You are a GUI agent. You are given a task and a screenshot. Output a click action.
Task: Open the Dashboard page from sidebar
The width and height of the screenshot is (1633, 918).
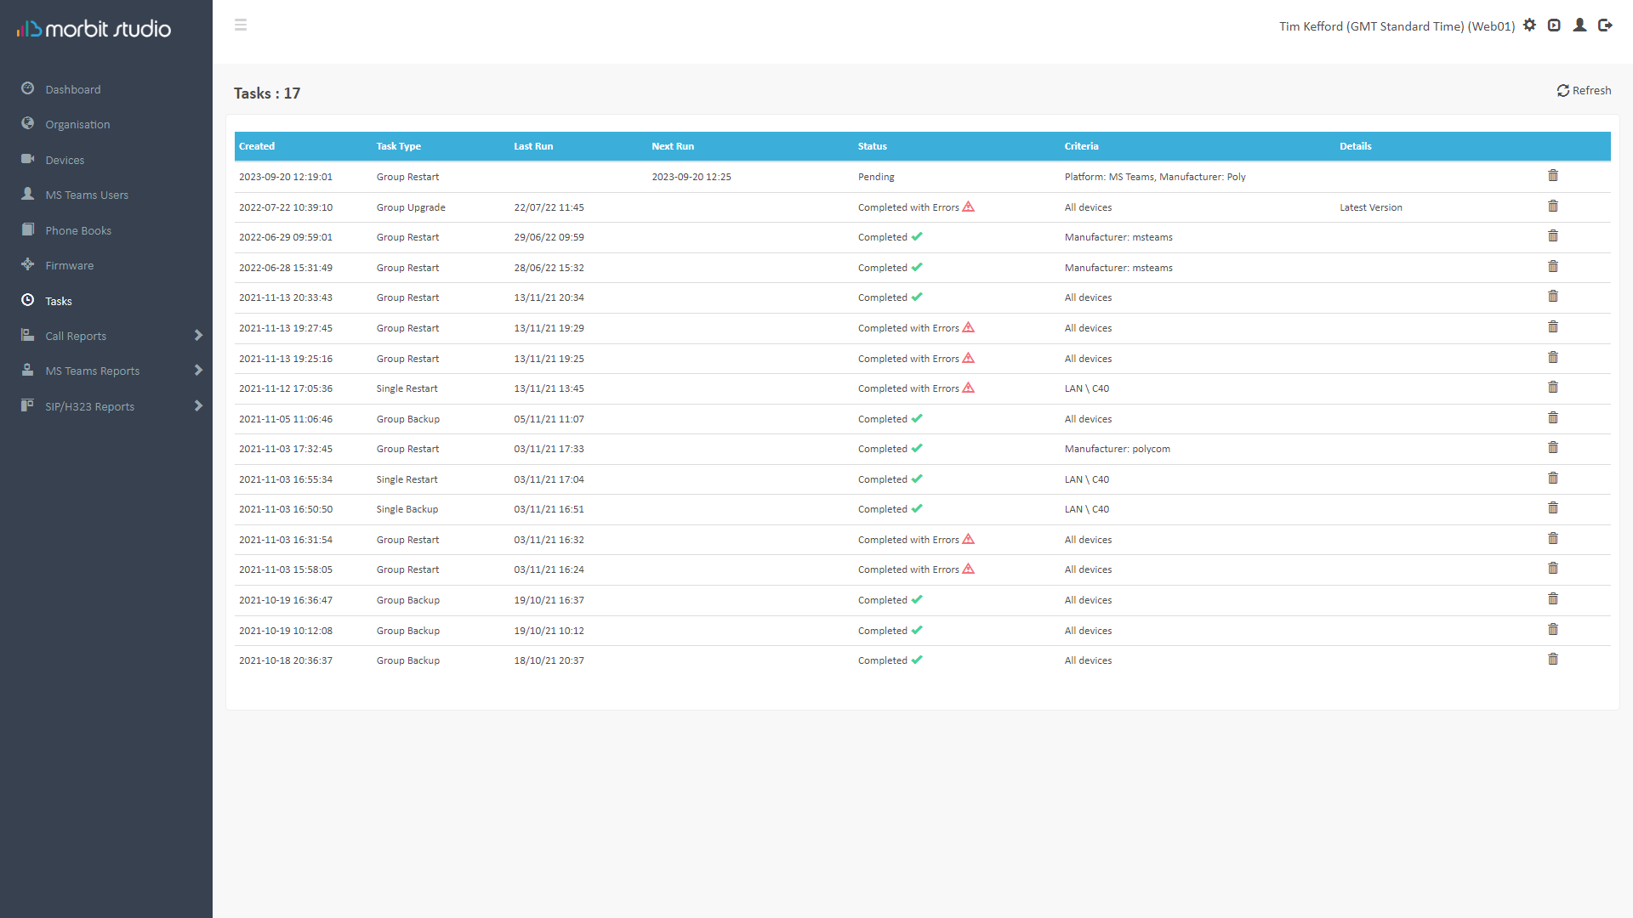coord(73,89)
